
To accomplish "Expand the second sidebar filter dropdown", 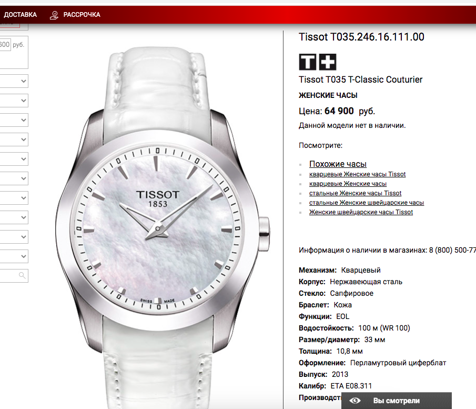I will (x=14, y=101).
